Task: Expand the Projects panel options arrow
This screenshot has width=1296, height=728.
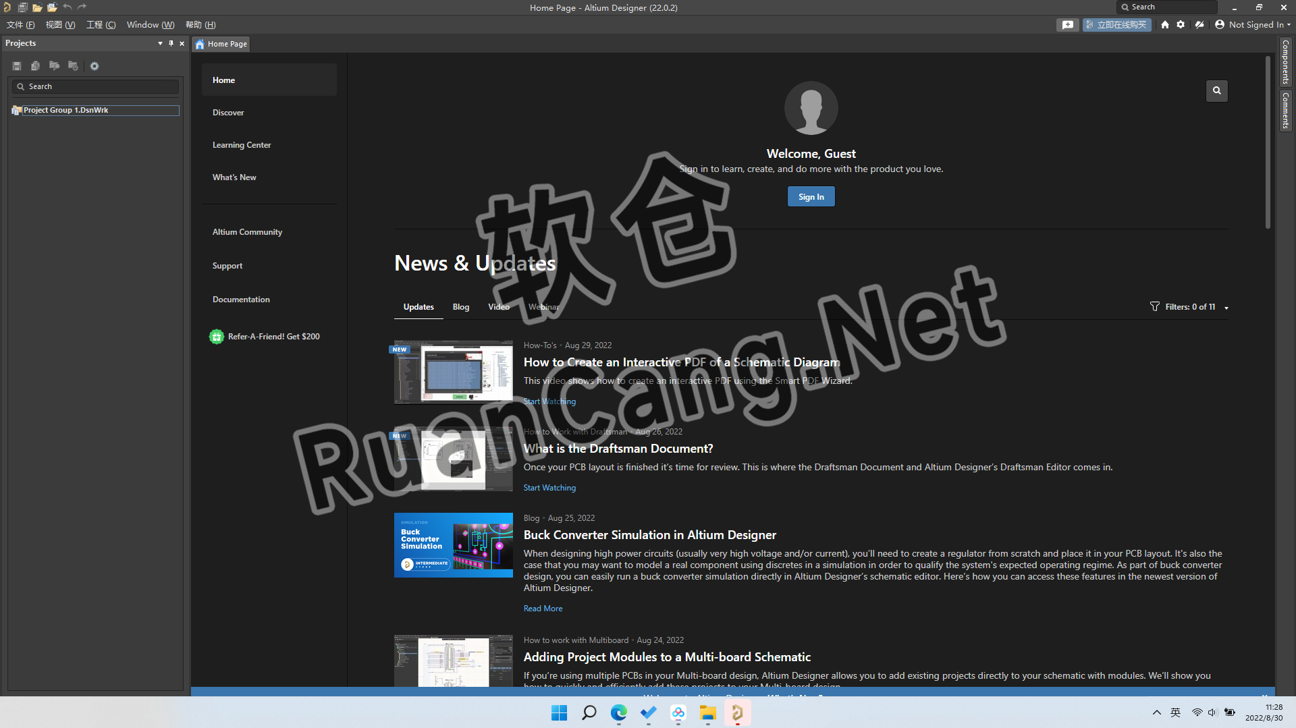Action: [x=160, y=43]
